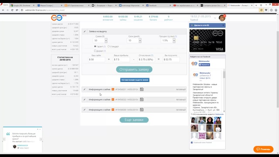Open the Процент (сутки) dropdown

(168, 41)
